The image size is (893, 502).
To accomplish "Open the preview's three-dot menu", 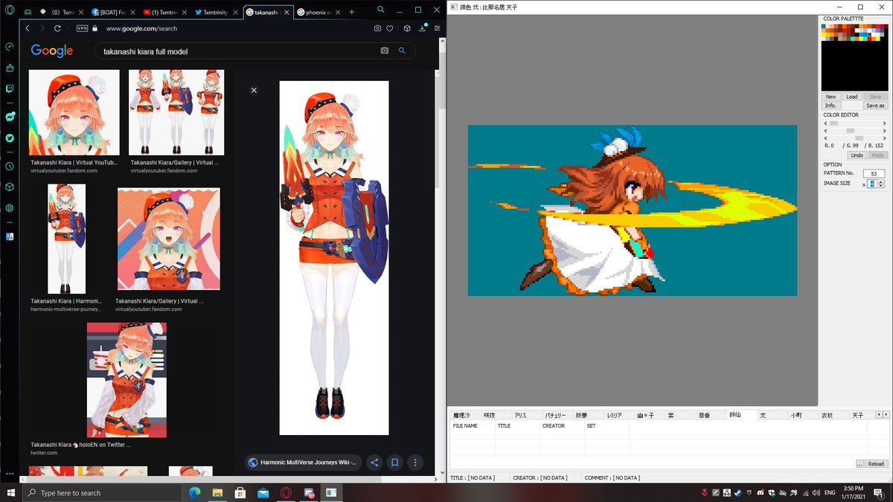I will [416, 462].
